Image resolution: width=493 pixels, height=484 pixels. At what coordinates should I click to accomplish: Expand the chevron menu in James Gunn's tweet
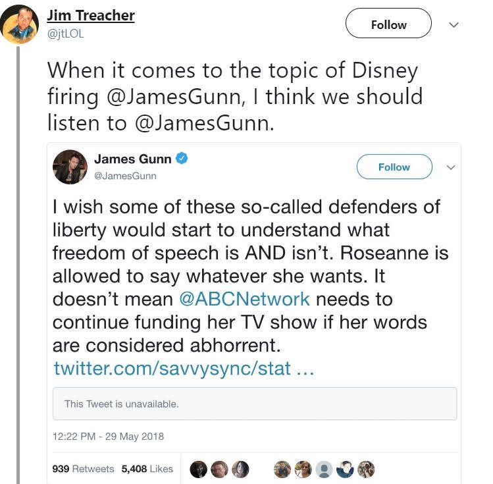point(451,167)
